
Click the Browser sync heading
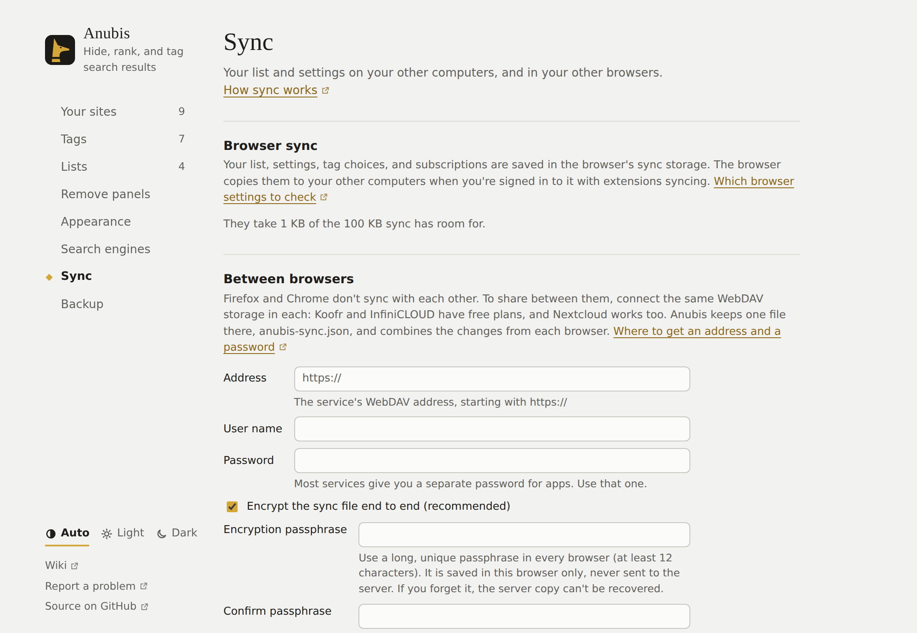pyautogui.click(x=271, y=146)
